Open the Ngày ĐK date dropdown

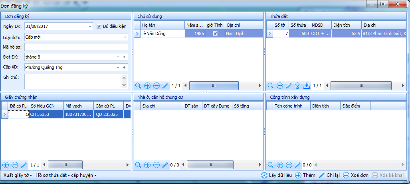[x=90, y=27]
